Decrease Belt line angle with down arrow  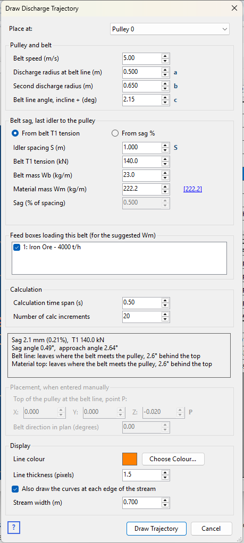coord(165,103)
